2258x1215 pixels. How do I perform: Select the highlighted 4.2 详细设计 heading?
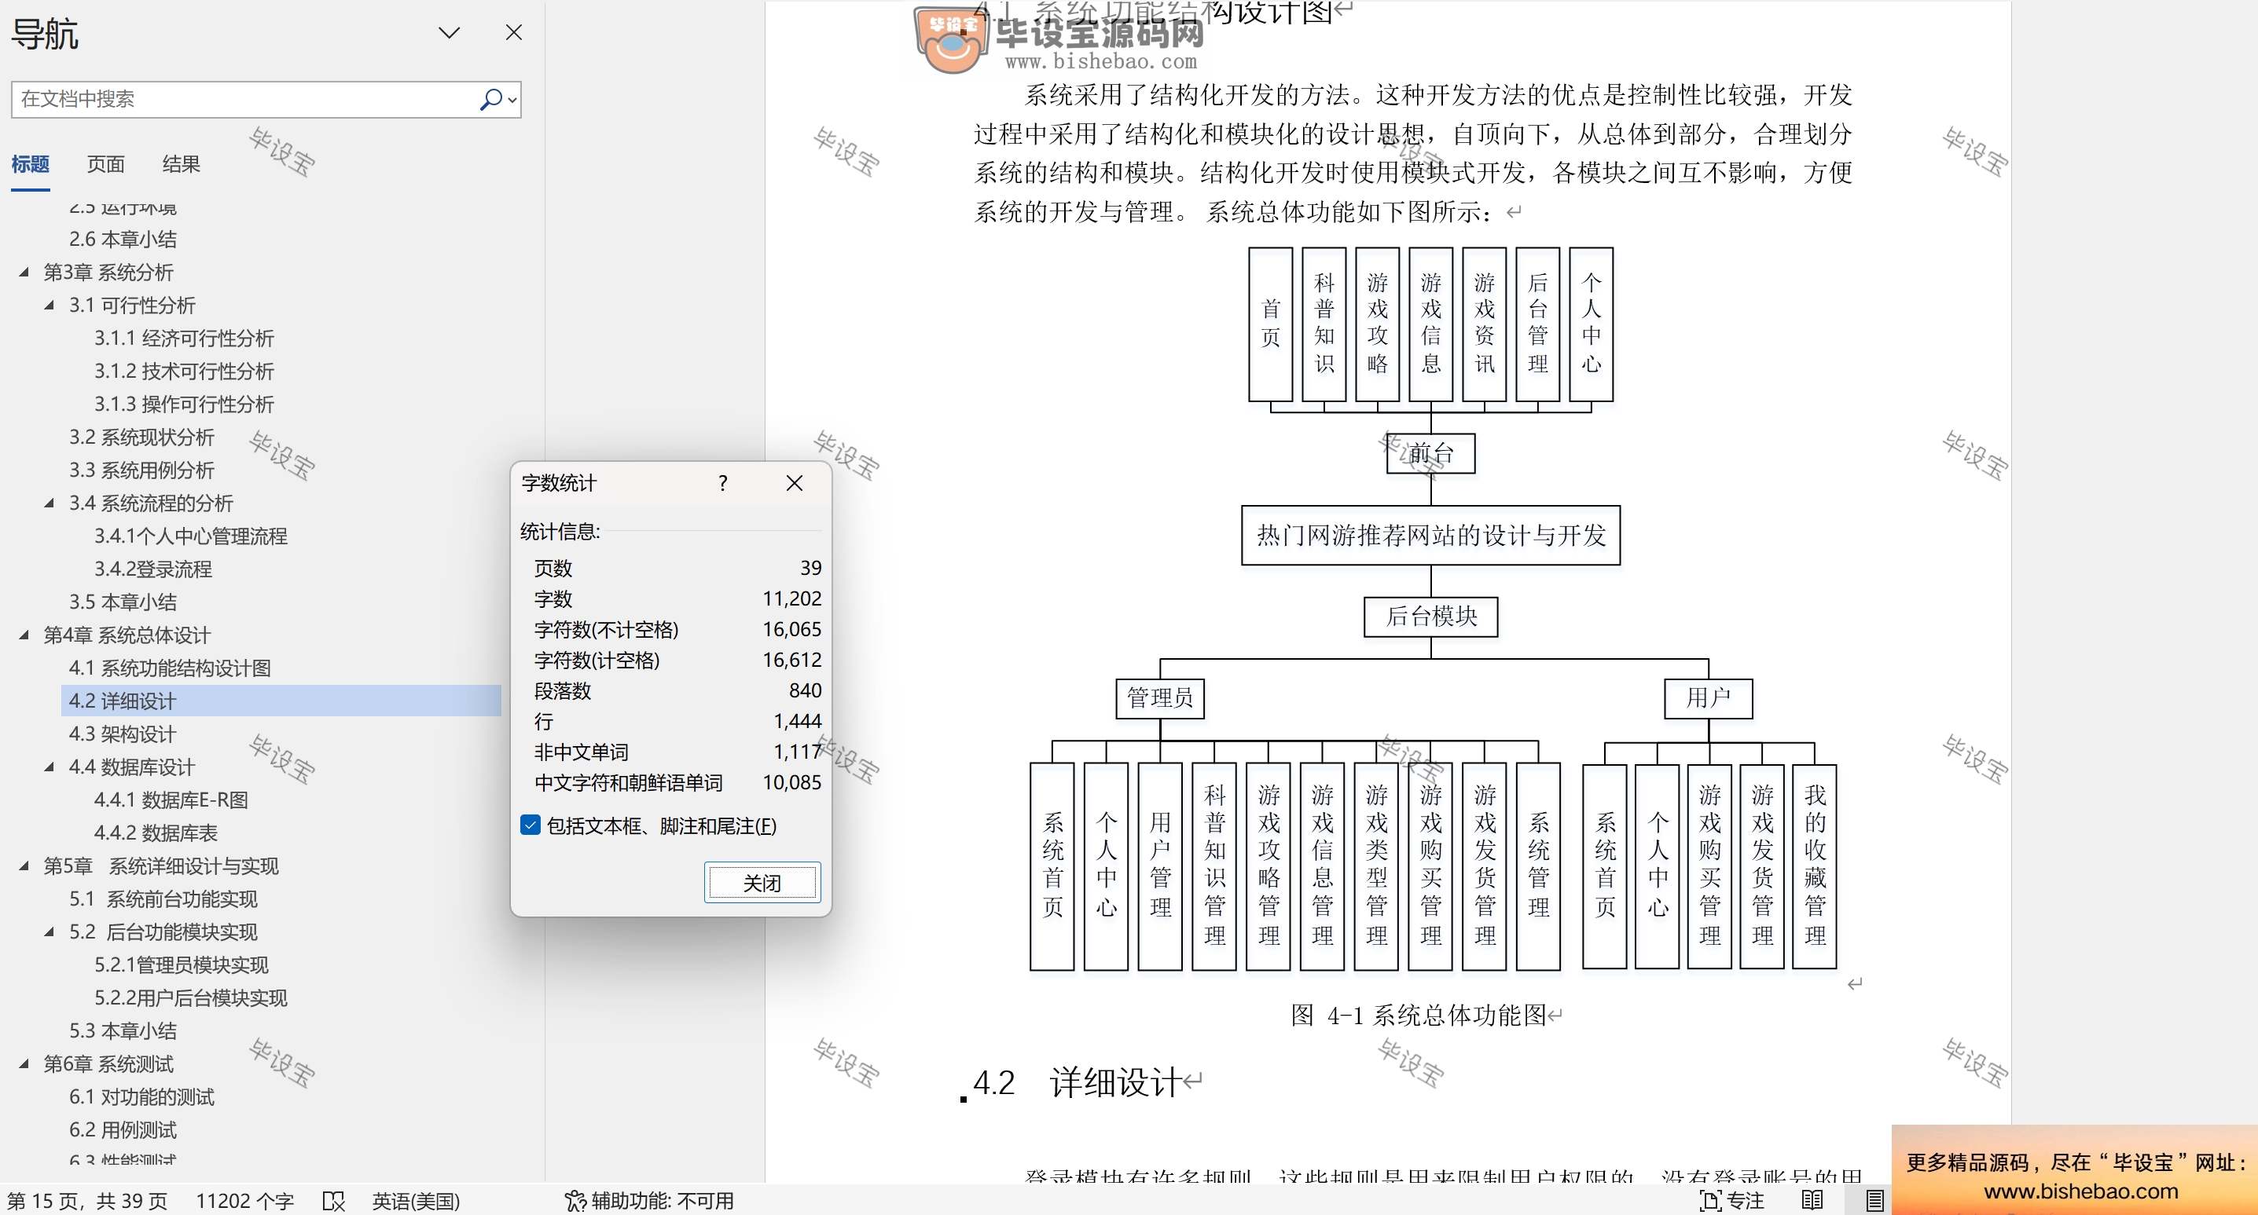tap(281, 701)
